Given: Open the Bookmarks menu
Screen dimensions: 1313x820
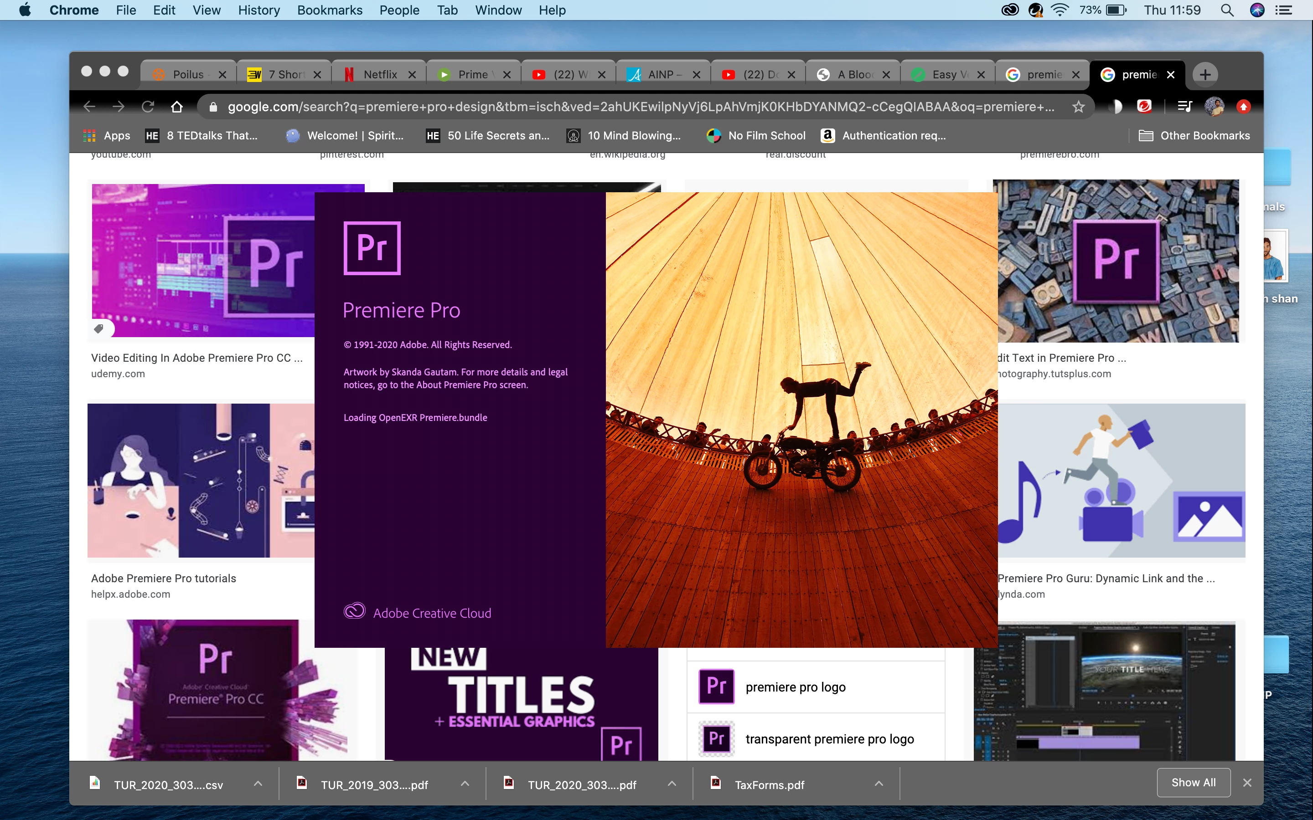Looking at the screenshot, I should (x=330, y=10).
